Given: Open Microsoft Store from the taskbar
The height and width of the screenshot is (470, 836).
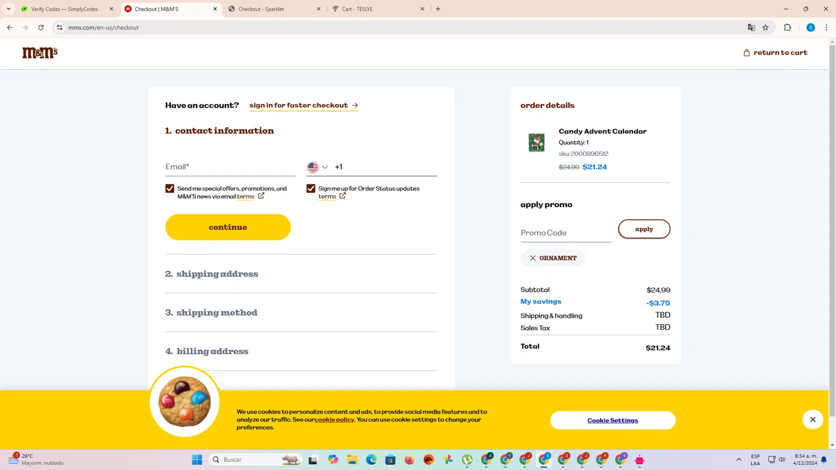Looking at the screenshot, I should pyautogui.click(x=390, y=459).
